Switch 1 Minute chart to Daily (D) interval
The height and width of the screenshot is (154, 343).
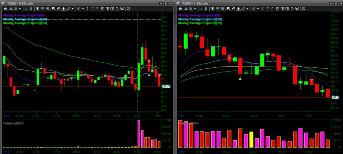point(292,9)
